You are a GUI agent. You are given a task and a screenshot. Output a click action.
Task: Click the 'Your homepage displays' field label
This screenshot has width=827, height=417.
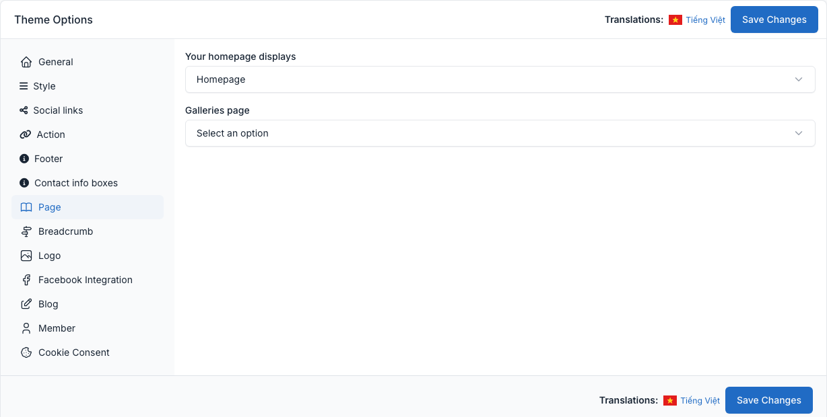(240, 56)
